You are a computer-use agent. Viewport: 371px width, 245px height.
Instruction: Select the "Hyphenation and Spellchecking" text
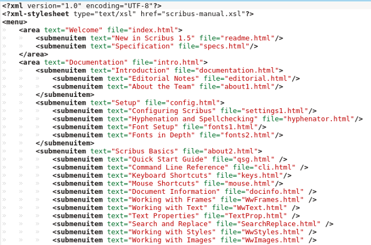[193, 119]
